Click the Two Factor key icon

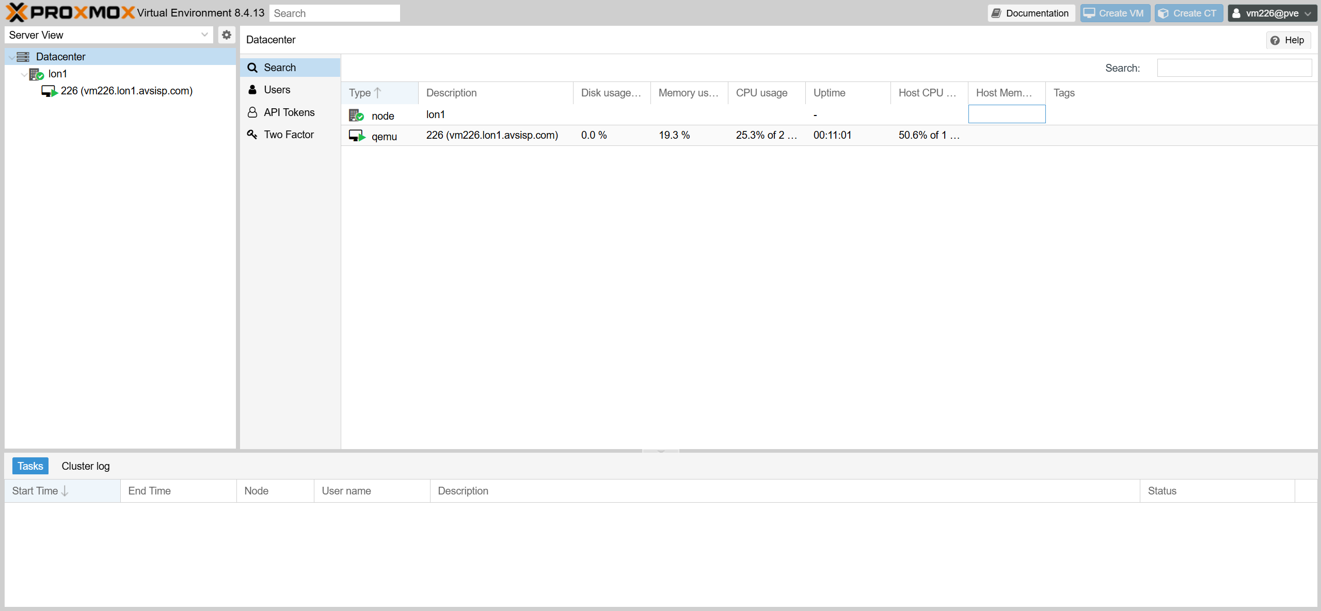tap(252, 135)
